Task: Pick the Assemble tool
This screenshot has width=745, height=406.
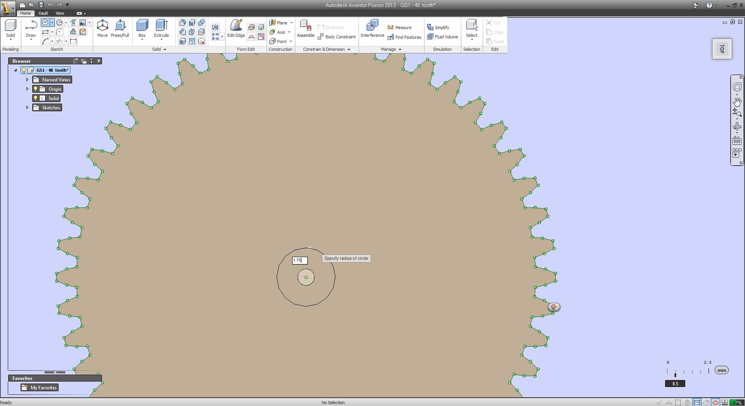Action: [x=305, y=28]
